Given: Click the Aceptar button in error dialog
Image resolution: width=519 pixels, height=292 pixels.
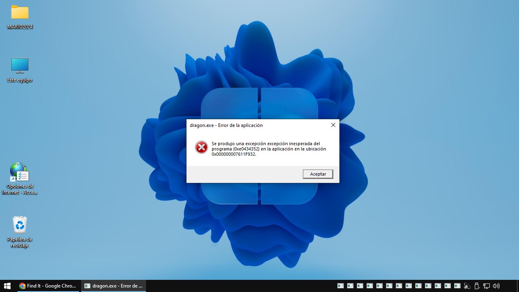Looking at the screenshot, I should [x=318, y=174].
